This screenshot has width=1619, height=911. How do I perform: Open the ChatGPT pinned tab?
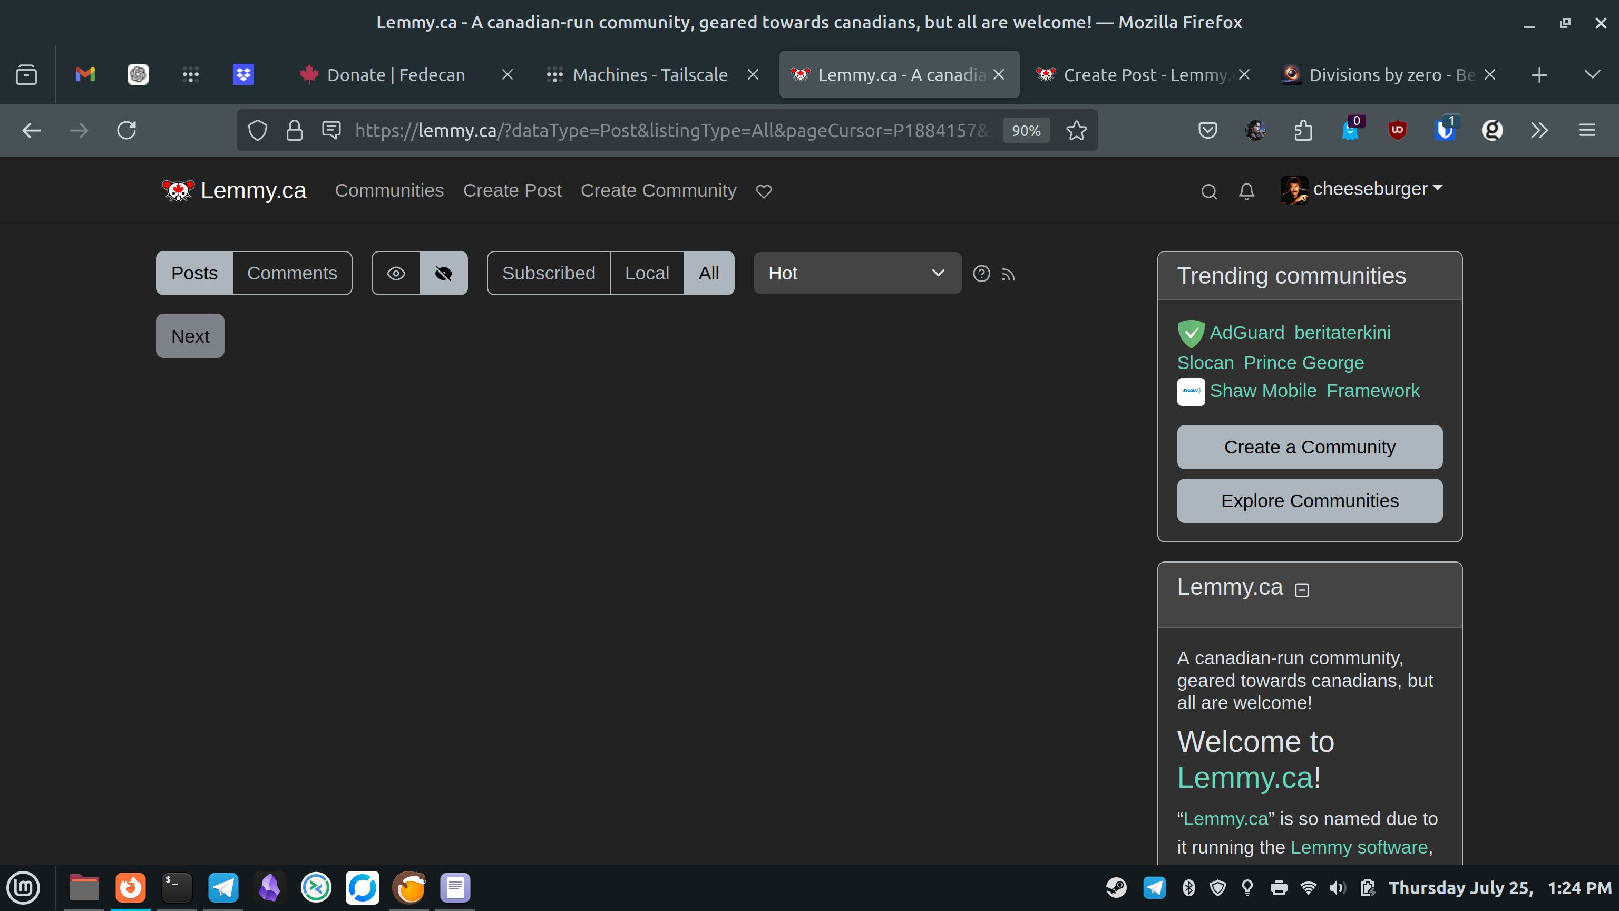click(x=138, y=75)
